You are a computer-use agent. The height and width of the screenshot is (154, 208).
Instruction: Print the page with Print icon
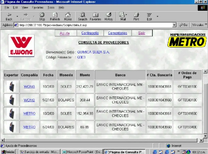click(136, 17)
